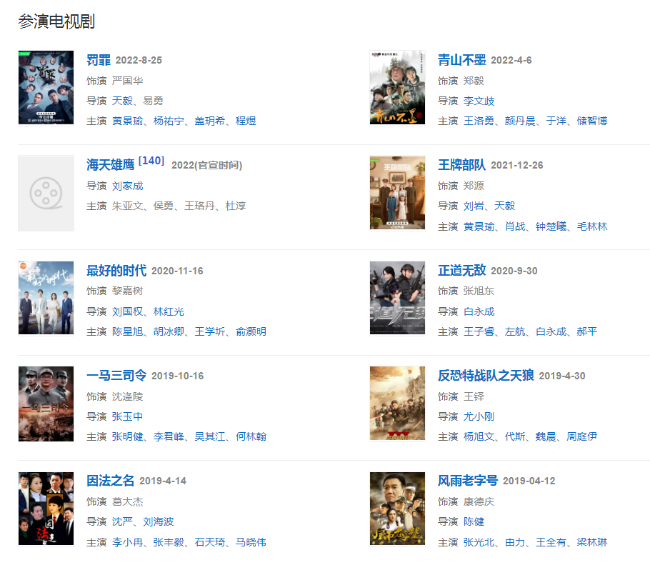Image resolution: width=650 pixels, height=565 pixels.
Task: Open the 正道无敌 poster thumbnail
Action: pos(397,298)
